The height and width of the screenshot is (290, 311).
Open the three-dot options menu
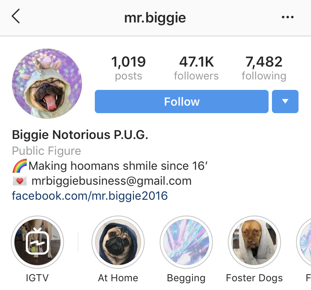[288, 17]
